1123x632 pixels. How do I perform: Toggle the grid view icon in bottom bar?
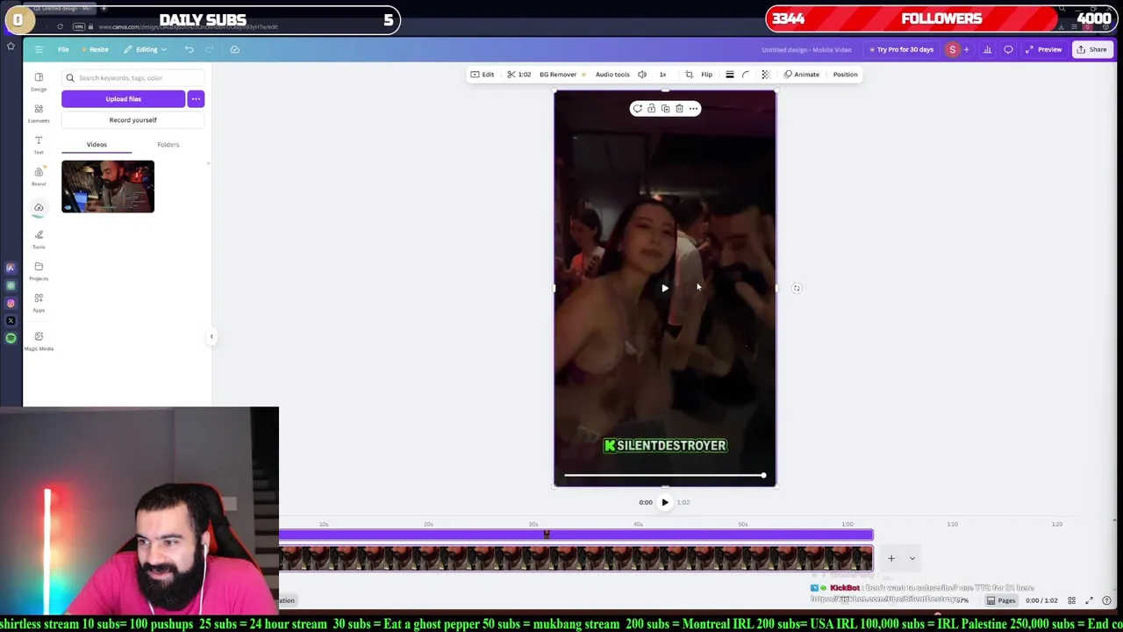click(1071, 600)
